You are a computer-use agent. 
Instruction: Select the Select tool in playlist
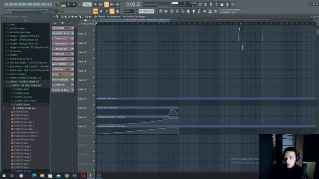[83, 16]
